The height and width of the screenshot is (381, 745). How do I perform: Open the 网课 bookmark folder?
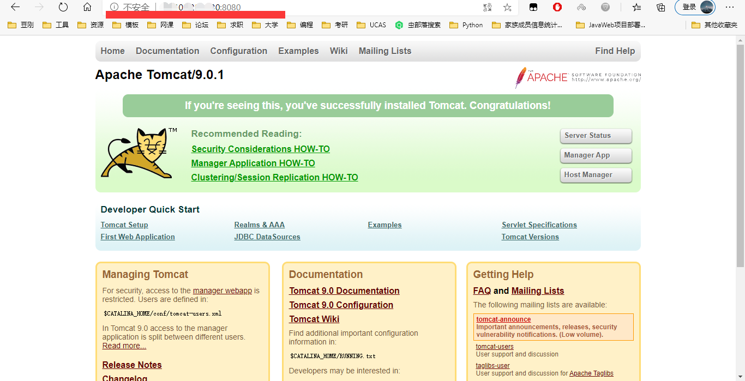point(160,25)
